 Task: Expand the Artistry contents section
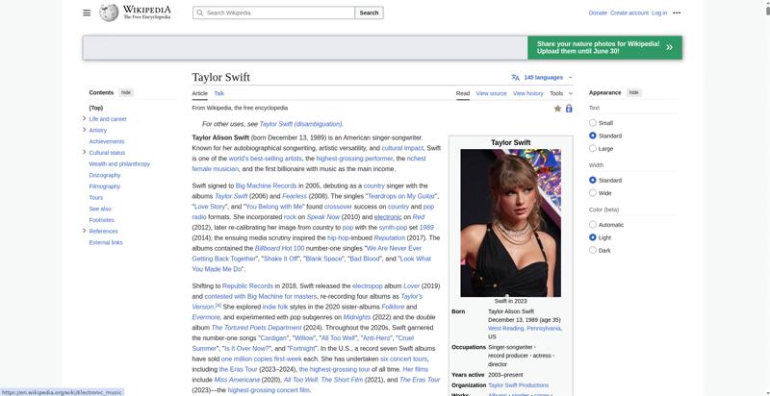pyautogui.click(x=84, y=130)
